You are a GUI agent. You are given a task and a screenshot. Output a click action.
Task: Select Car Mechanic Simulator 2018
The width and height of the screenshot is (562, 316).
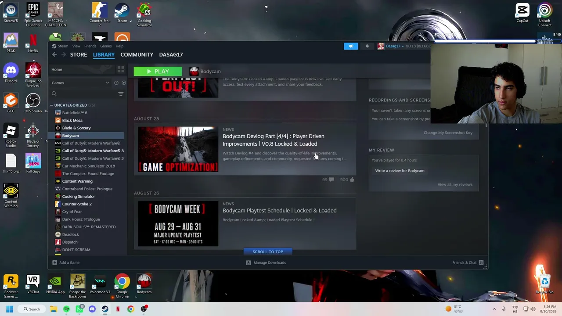tap(88, 166)
